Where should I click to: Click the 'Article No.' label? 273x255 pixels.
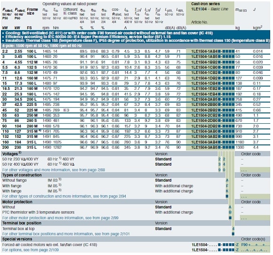pos(200,22)
